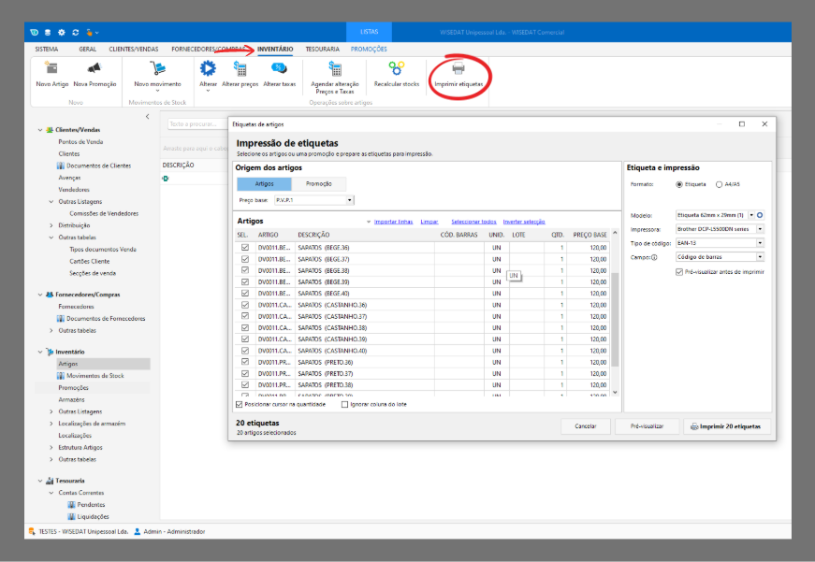Open Documentos de Clientes in sidebar
The width and height of the screenshot is (815, 562).
(98, 166)
